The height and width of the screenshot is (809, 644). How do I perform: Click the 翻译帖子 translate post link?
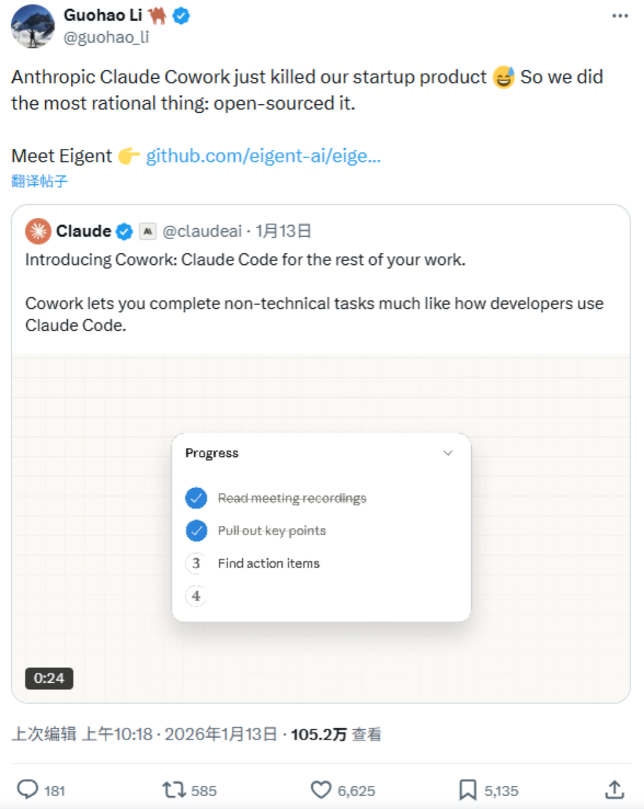39,181
